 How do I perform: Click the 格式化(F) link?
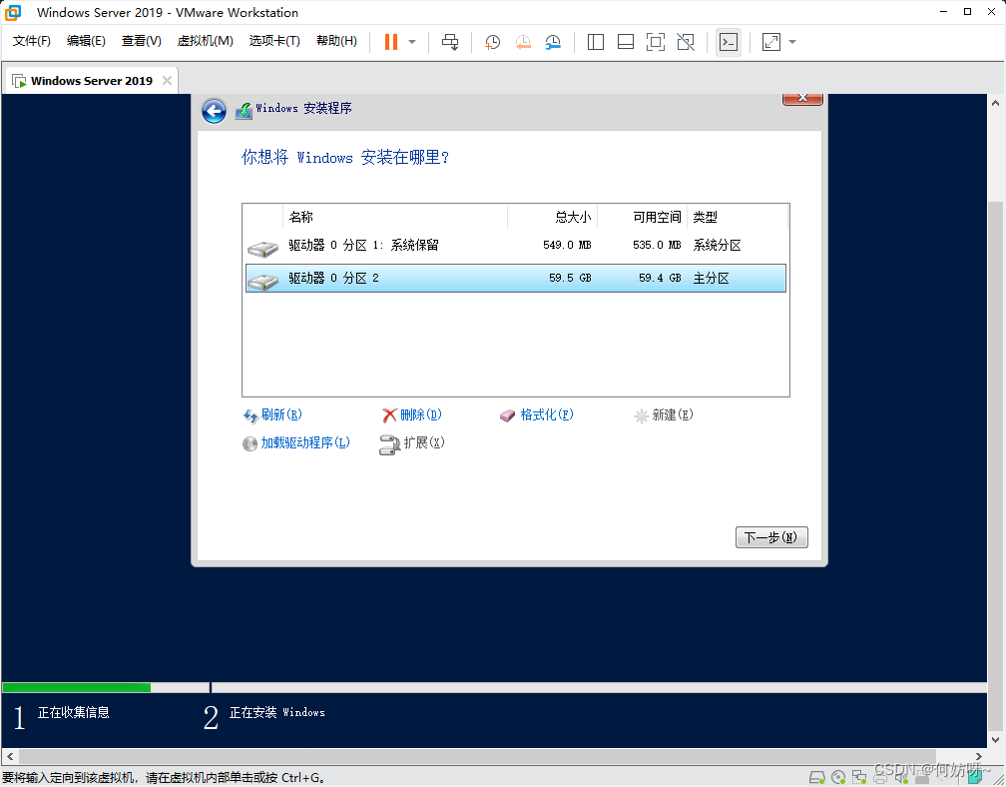pyautogui.click(x=547, y=414)
